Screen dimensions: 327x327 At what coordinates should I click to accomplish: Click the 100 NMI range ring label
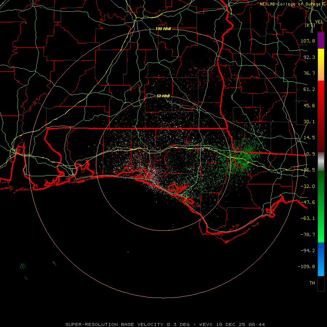point(163,29)
